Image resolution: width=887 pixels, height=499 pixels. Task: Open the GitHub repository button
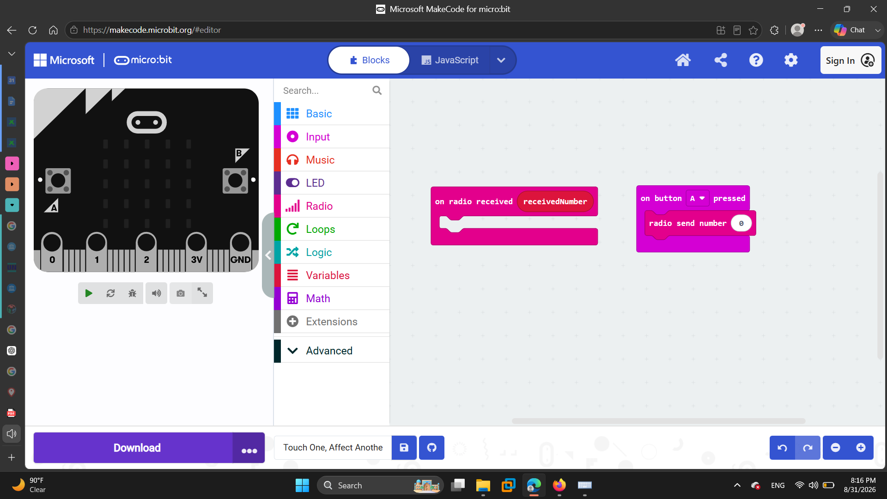point(431,447)
